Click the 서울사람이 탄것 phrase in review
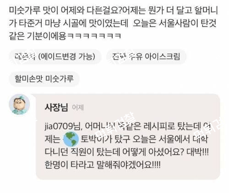The width and height of the screenshot is (229, 193). [188, 23]
